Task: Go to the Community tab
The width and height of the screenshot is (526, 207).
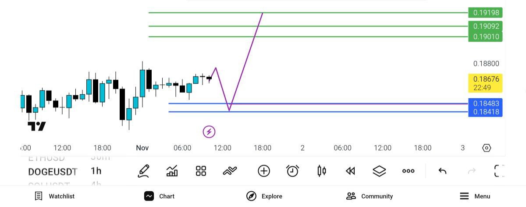Action: (370, 196)
